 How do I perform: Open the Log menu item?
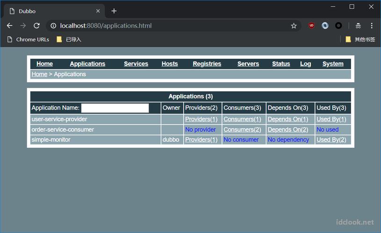pos(305,64)
